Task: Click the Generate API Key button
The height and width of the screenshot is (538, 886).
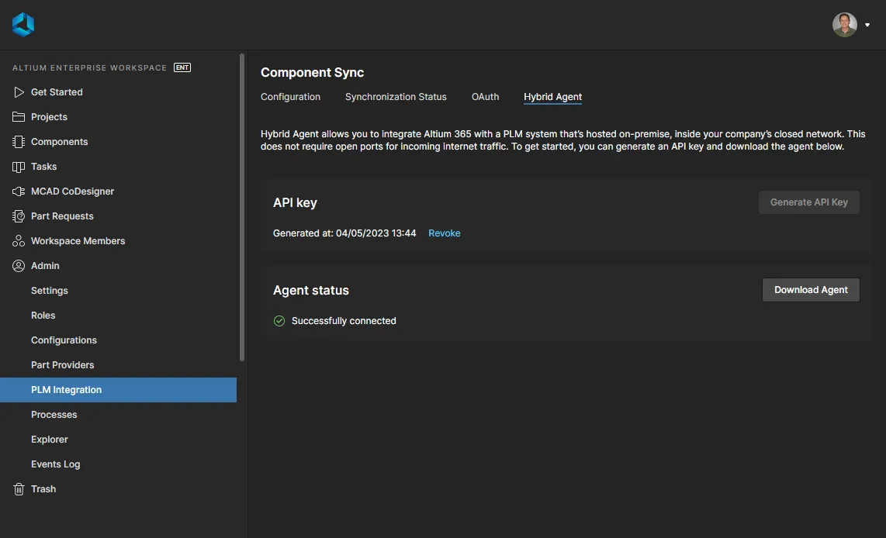Action: click(808, 202)
